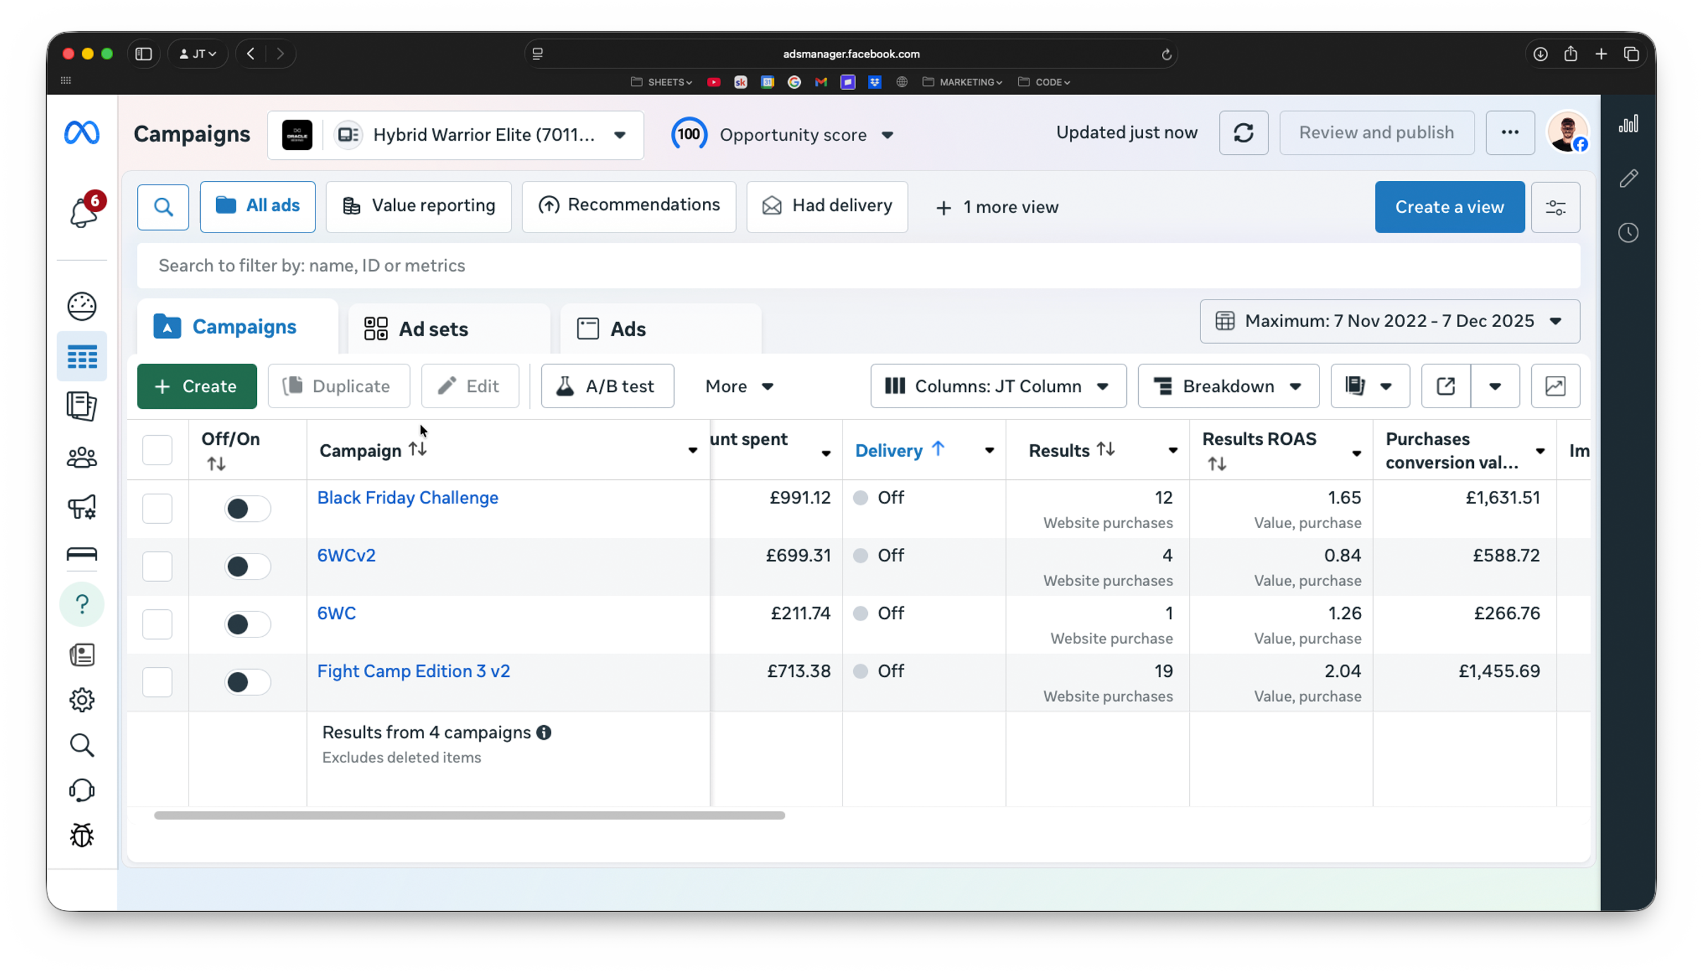Switch to the Ads tab
Viewport: 1703px width, 973px height.
pos(627,328)
